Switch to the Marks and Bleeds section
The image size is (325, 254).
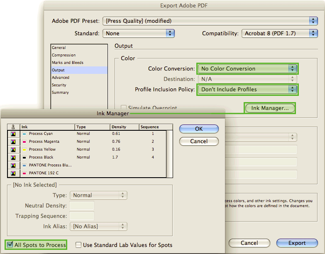tap(68, 63)
